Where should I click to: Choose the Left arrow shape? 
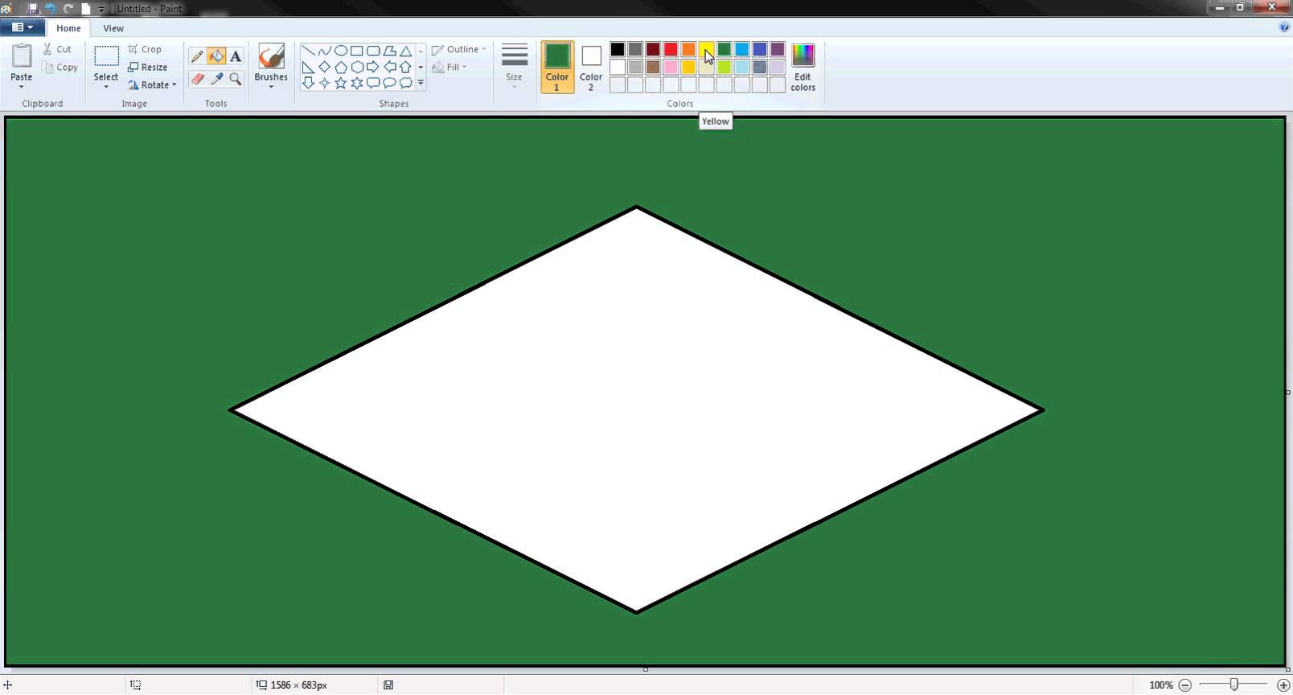point(389,67)
